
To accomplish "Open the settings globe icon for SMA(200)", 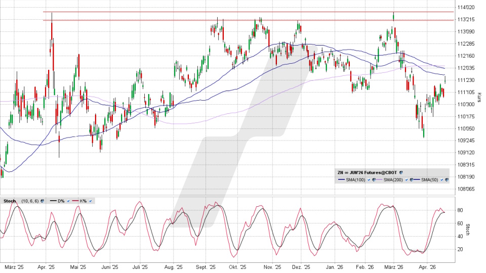I will point(410,180).
